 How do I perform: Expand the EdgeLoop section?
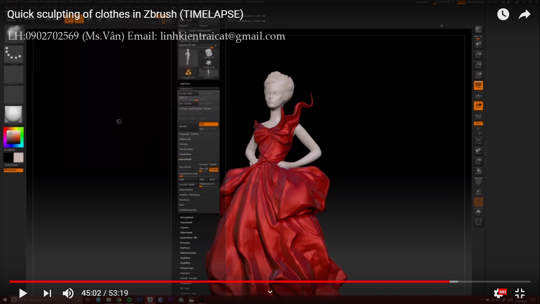[185, 139]
